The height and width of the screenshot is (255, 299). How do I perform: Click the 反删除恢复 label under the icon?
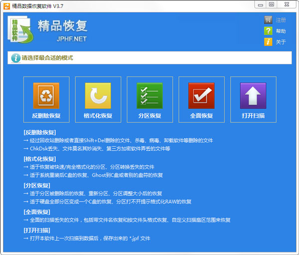(x=46, y=116)
